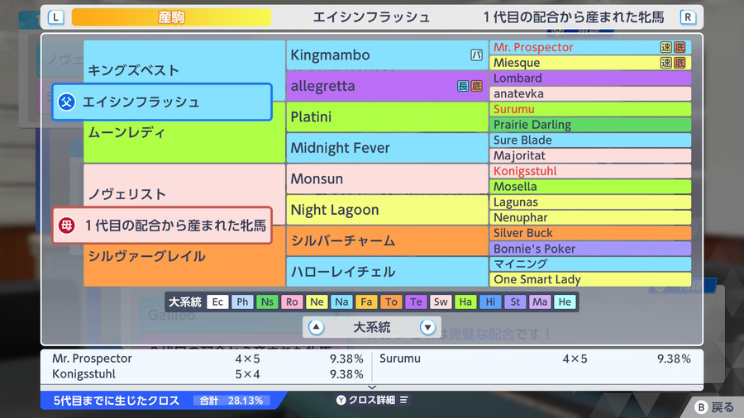This screenshot has height=418, width=744.
Task: Click the Platini pedigree cell
Action: (387, 117)
